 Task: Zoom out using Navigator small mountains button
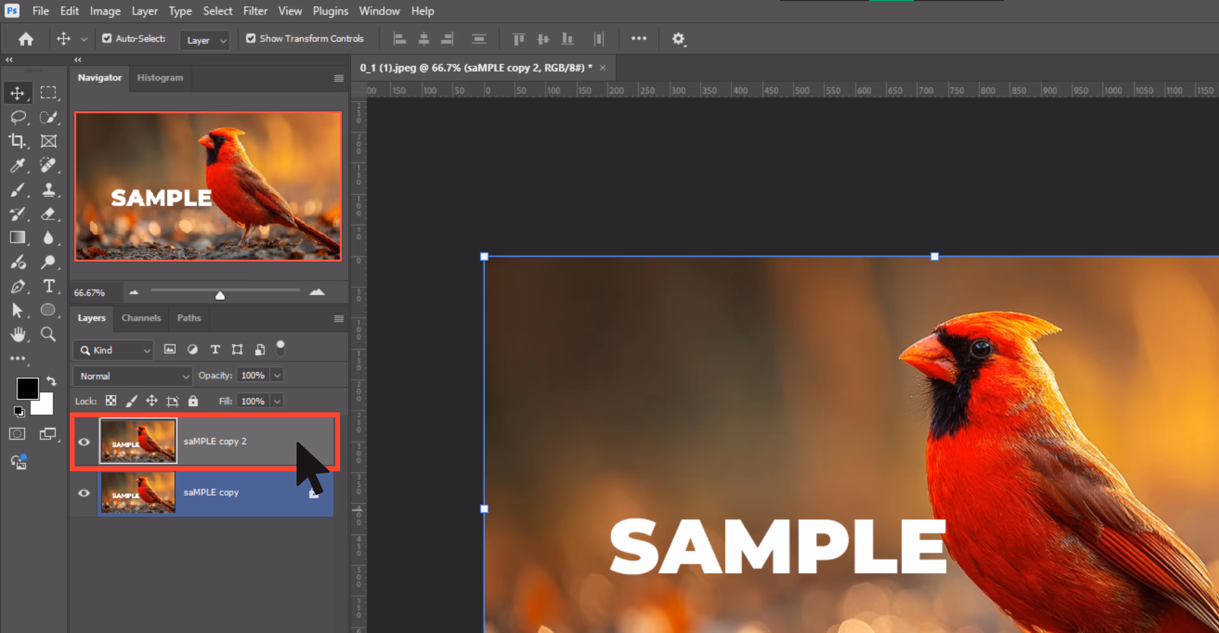[x=134, y=292]
